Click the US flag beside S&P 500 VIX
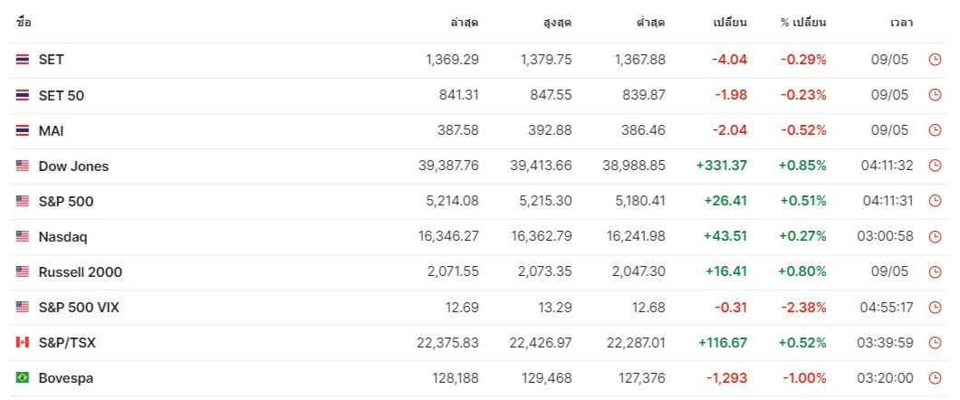Image resolution: width=960 pixels, height=400 pixels. [23, 307]
